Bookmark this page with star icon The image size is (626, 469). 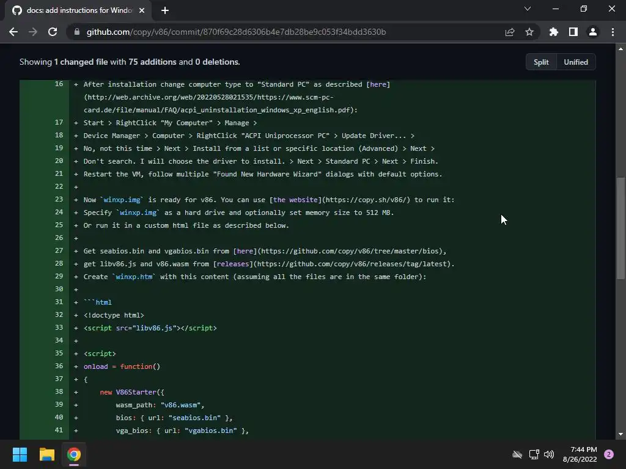pyautogui.click(x=529, y=32)
